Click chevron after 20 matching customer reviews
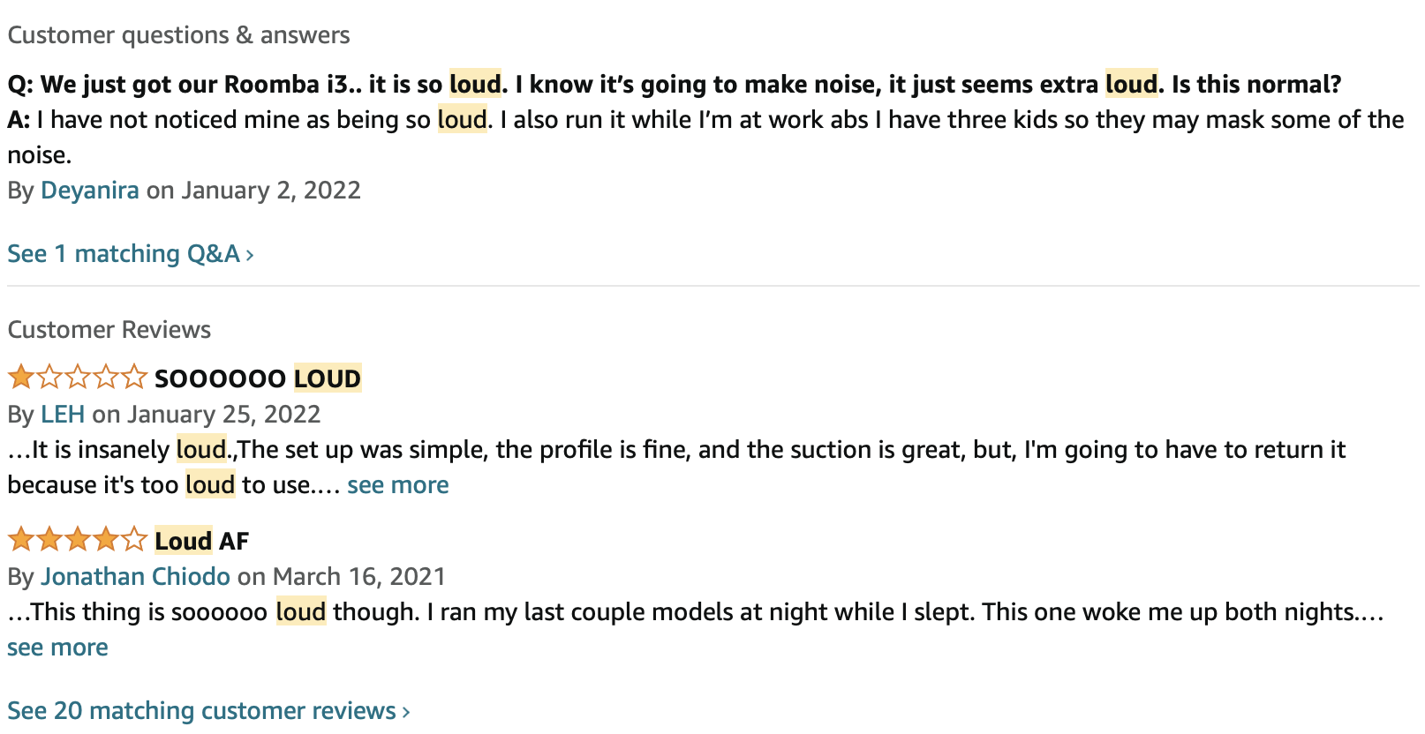This screenshot has width=1425, height=734. point(406,712)
